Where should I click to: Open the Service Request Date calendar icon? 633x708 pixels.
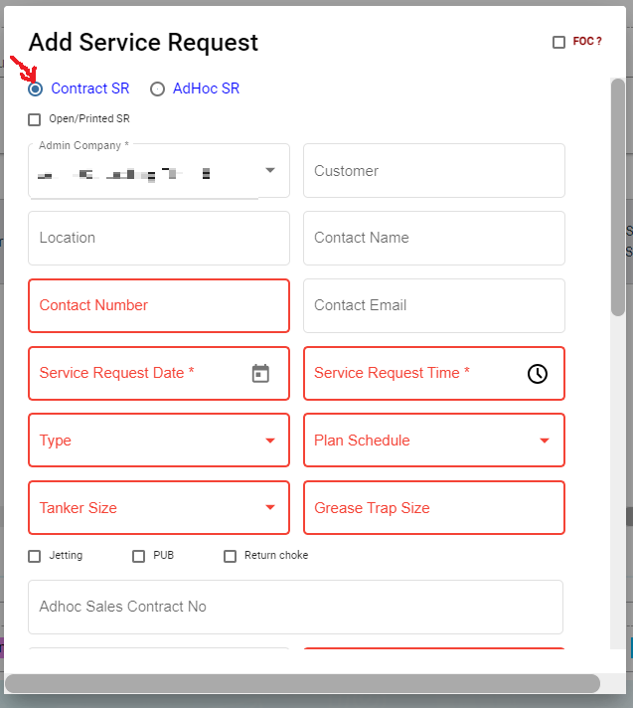[260, 374]
